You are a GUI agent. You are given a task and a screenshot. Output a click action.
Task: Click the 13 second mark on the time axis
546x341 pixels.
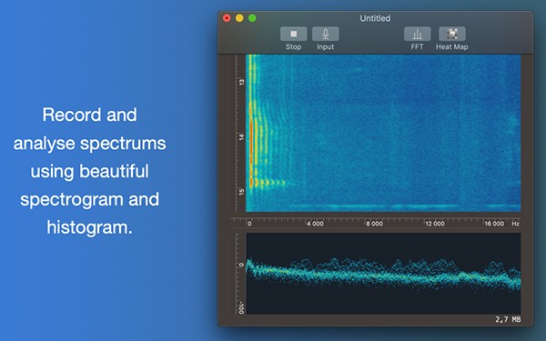(x=242, y=82)
